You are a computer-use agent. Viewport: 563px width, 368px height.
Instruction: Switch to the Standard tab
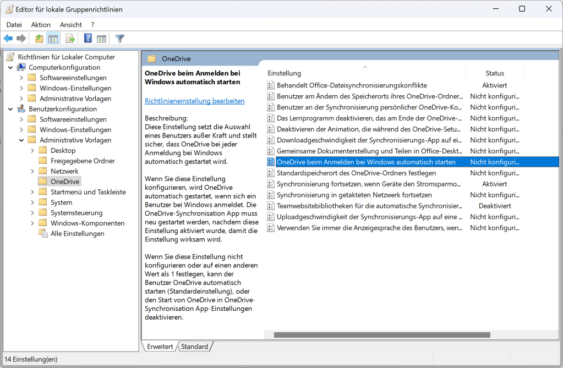[x=195, y=346]
